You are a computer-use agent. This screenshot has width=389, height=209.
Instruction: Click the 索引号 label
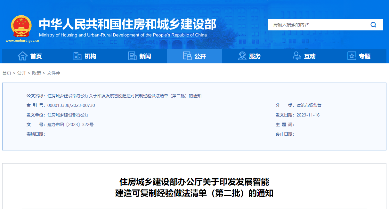click(x=36, y=105)
